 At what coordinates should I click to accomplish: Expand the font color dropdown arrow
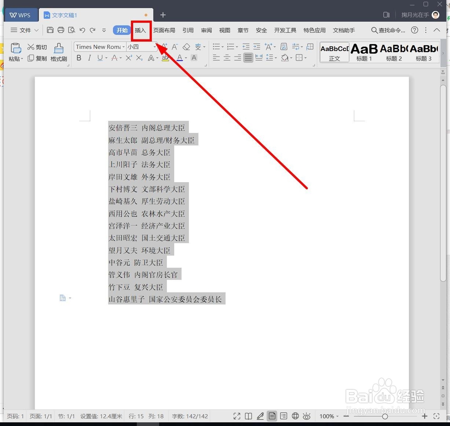click(x=186, y=58)
